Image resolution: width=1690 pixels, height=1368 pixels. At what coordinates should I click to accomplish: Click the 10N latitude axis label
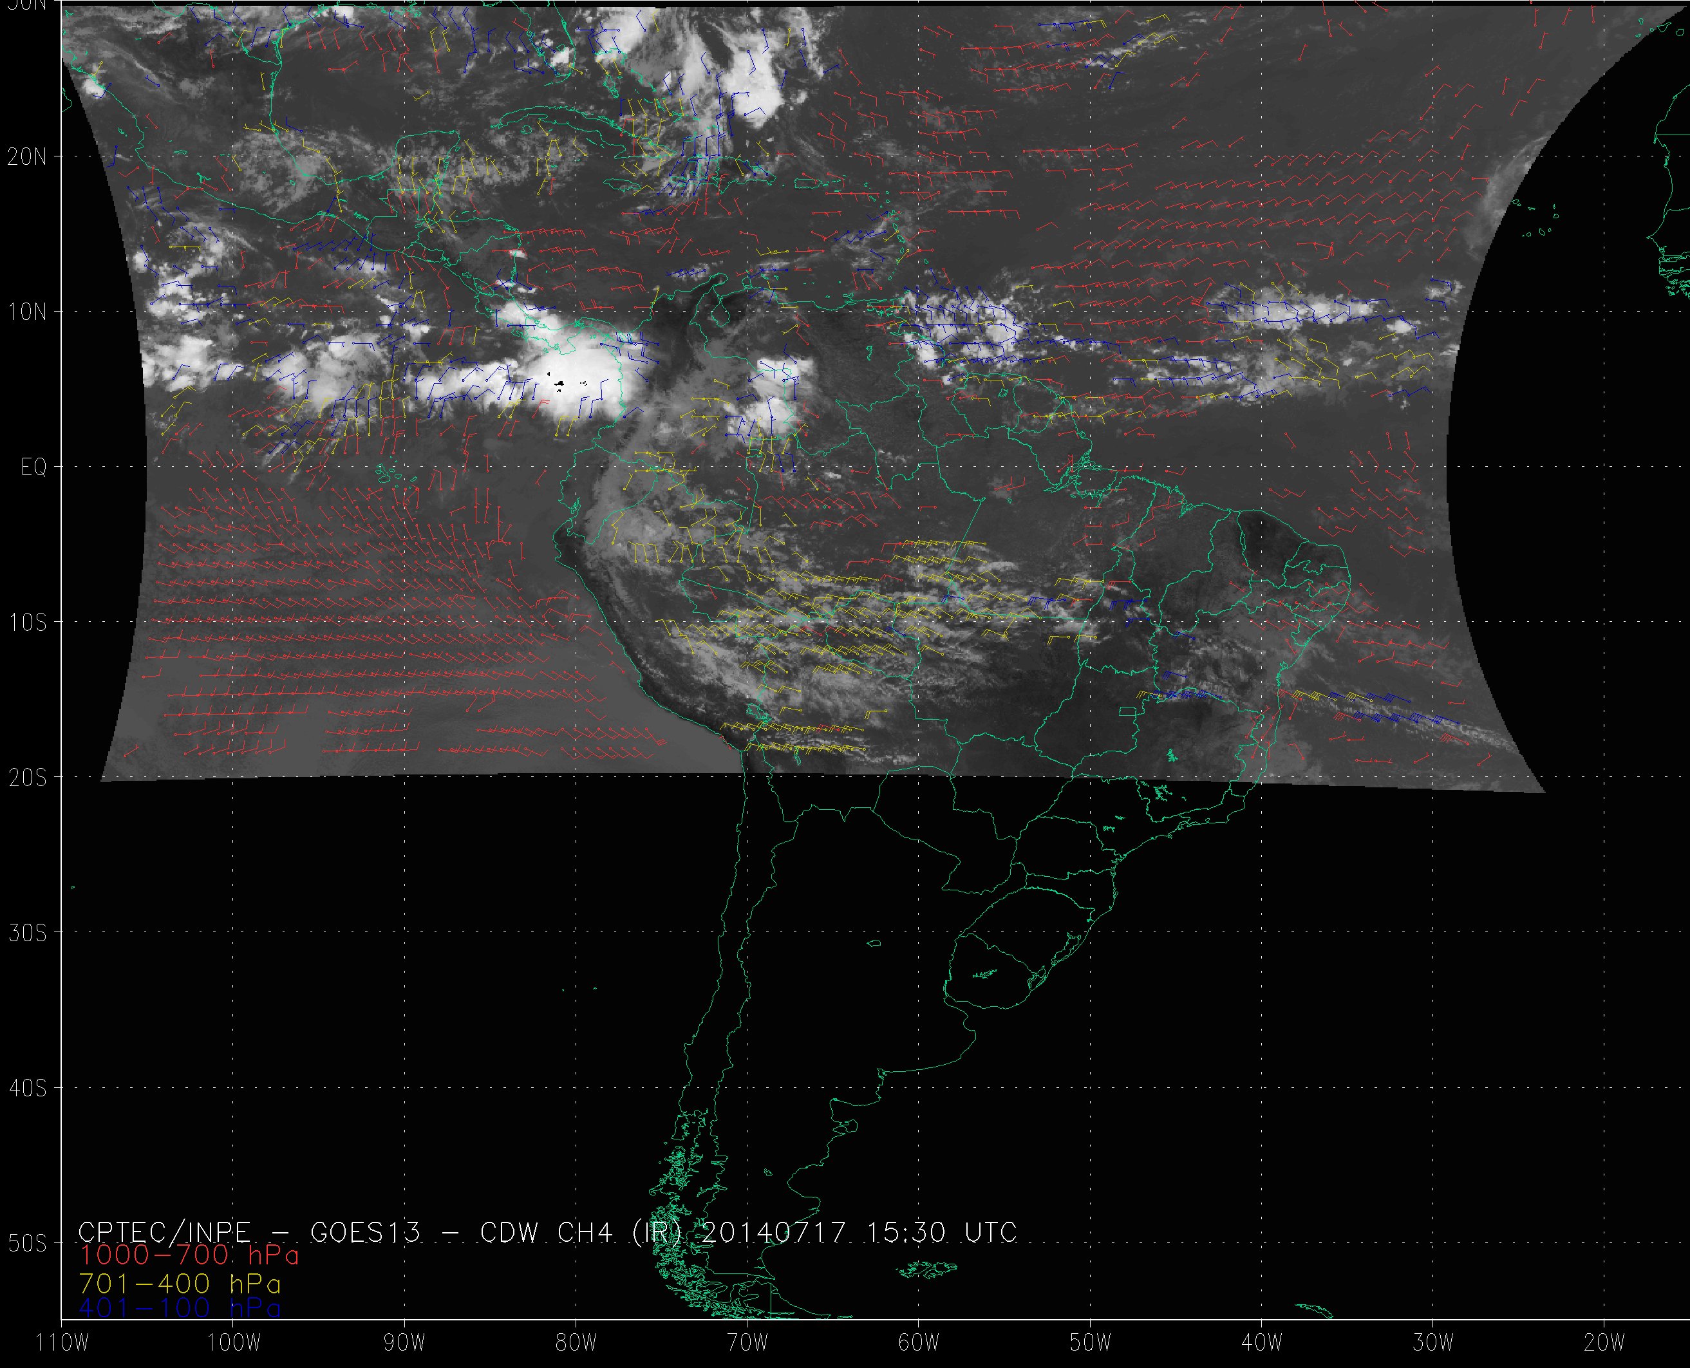click(27, 313)
